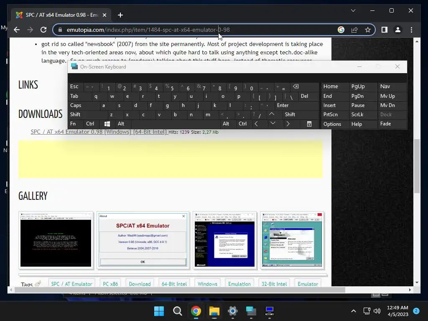This screenshot has height=321, width=428.
Task: Click the backspace key on On-Screen Keyboard
Action: [296, 87]
